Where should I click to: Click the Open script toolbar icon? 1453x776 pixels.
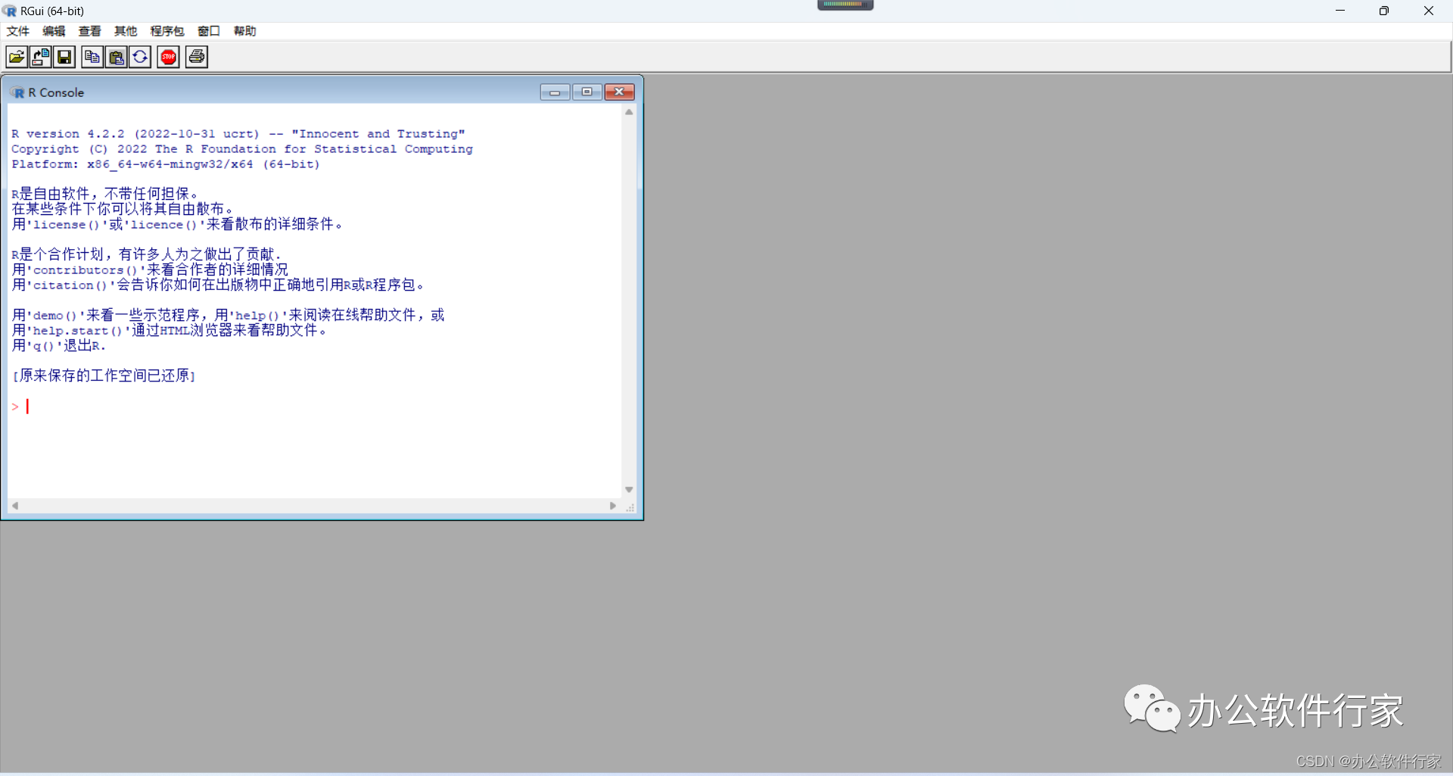(x=17, y=57)
